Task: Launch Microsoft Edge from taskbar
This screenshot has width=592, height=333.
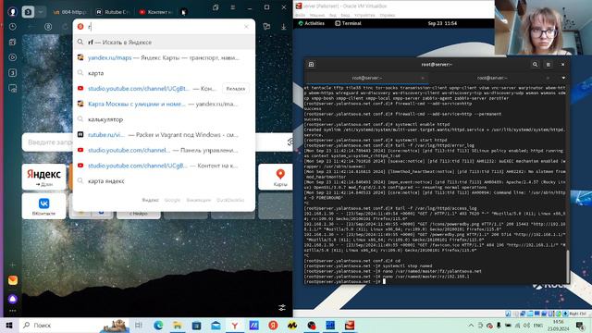Action: pyautogui.click(x=158, y=325)
